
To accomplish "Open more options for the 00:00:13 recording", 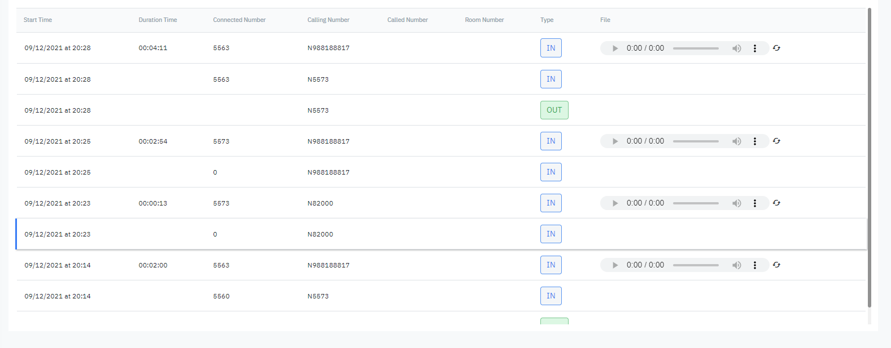I will [755, 203].
